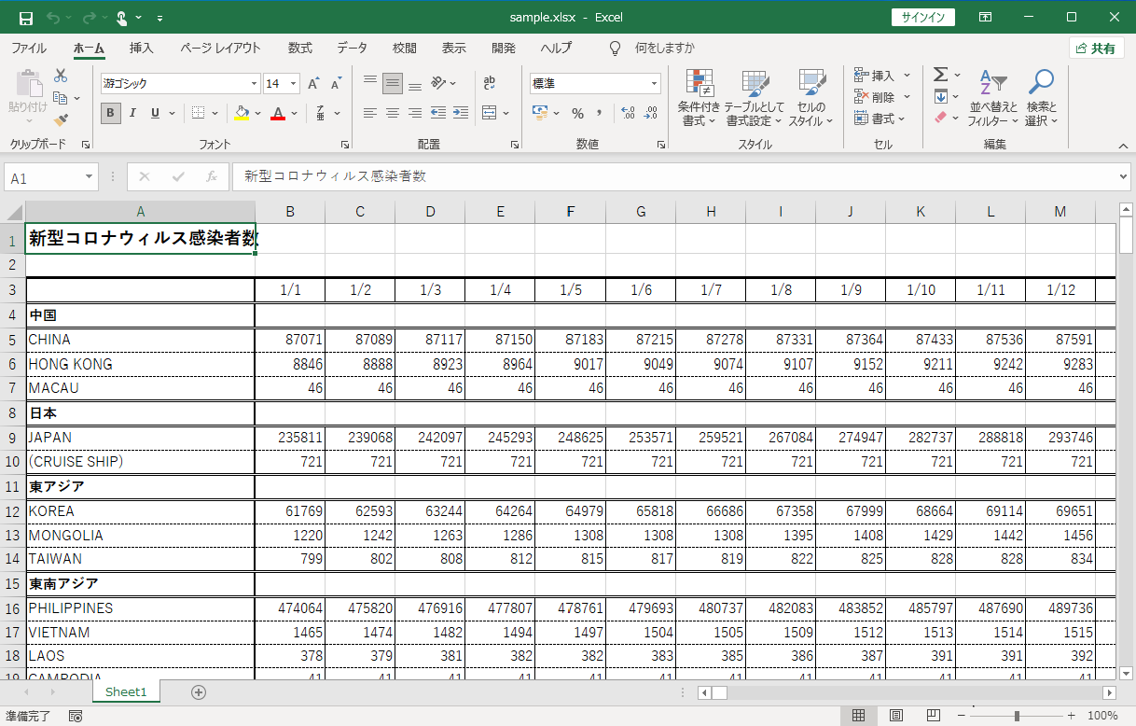The height and width of the screenshot is (726, 1136).
Task: Click the cut scissors icon
Action: coord(61,76)
